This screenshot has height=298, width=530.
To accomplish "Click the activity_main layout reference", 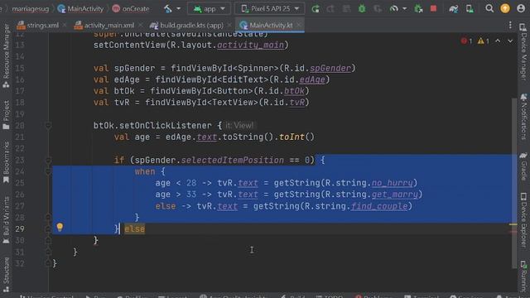I will (250, 45).
